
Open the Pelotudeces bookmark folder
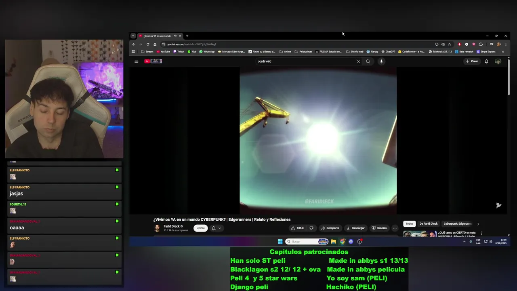[x=303, y=52]
